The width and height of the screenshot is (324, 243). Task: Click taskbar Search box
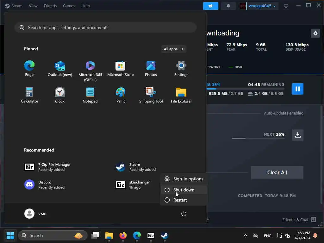(53, 235)
